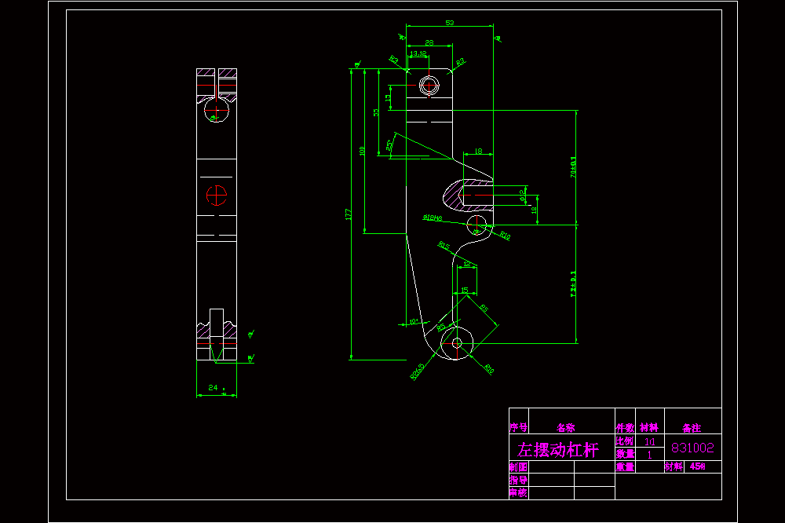Select the "100" vertical dimension text

362,151
